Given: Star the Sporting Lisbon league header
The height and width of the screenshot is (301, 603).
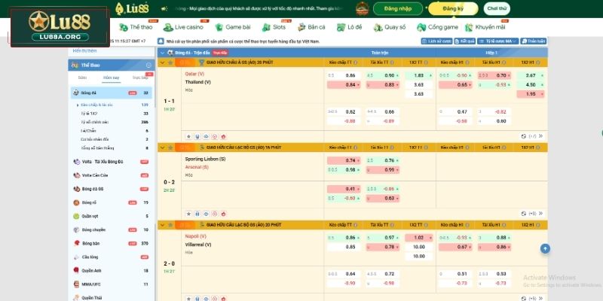Looking at the screenshot, I should point(171,147).
